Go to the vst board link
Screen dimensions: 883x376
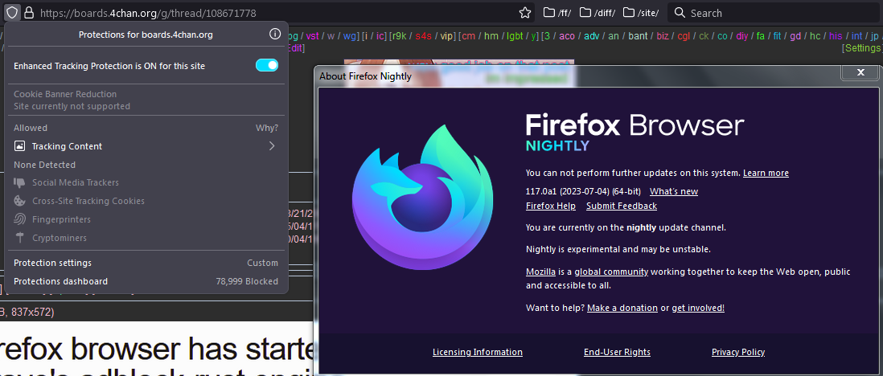(x=313, y=36)
